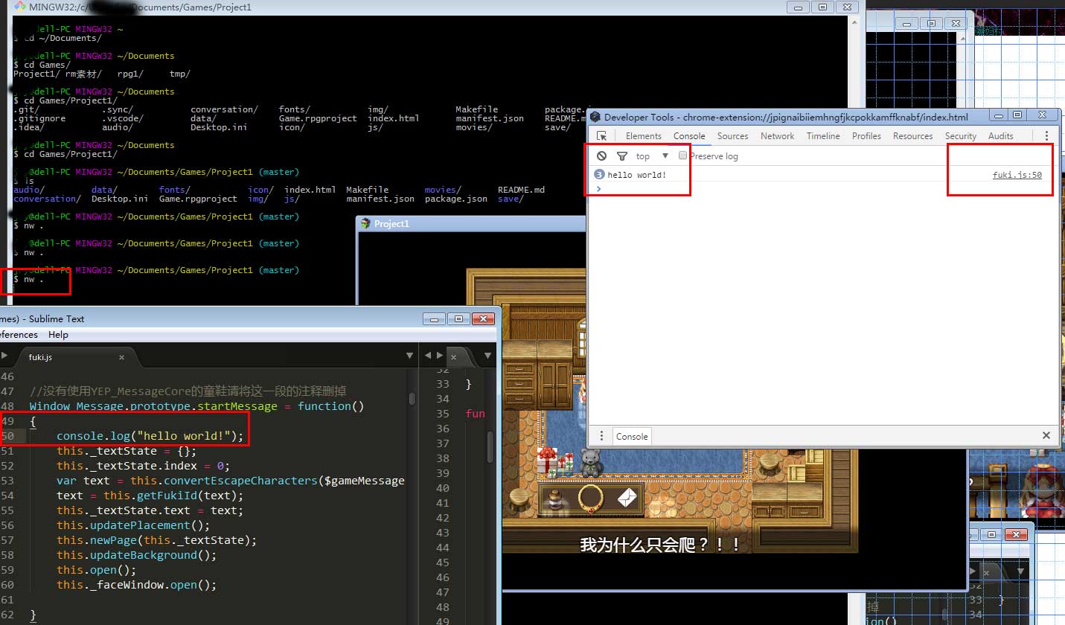The image size is (1065, 625).
Task: Open the tab list dropdown for fuki.js pane
Action: point(409,356)
